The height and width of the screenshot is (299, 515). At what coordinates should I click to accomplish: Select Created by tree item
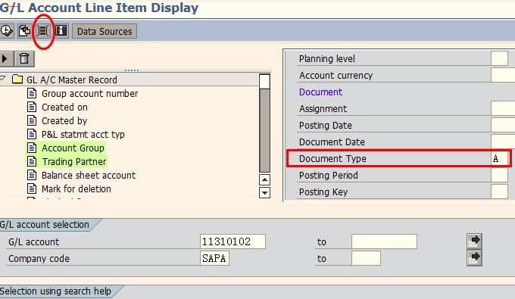tap(64, 121)
